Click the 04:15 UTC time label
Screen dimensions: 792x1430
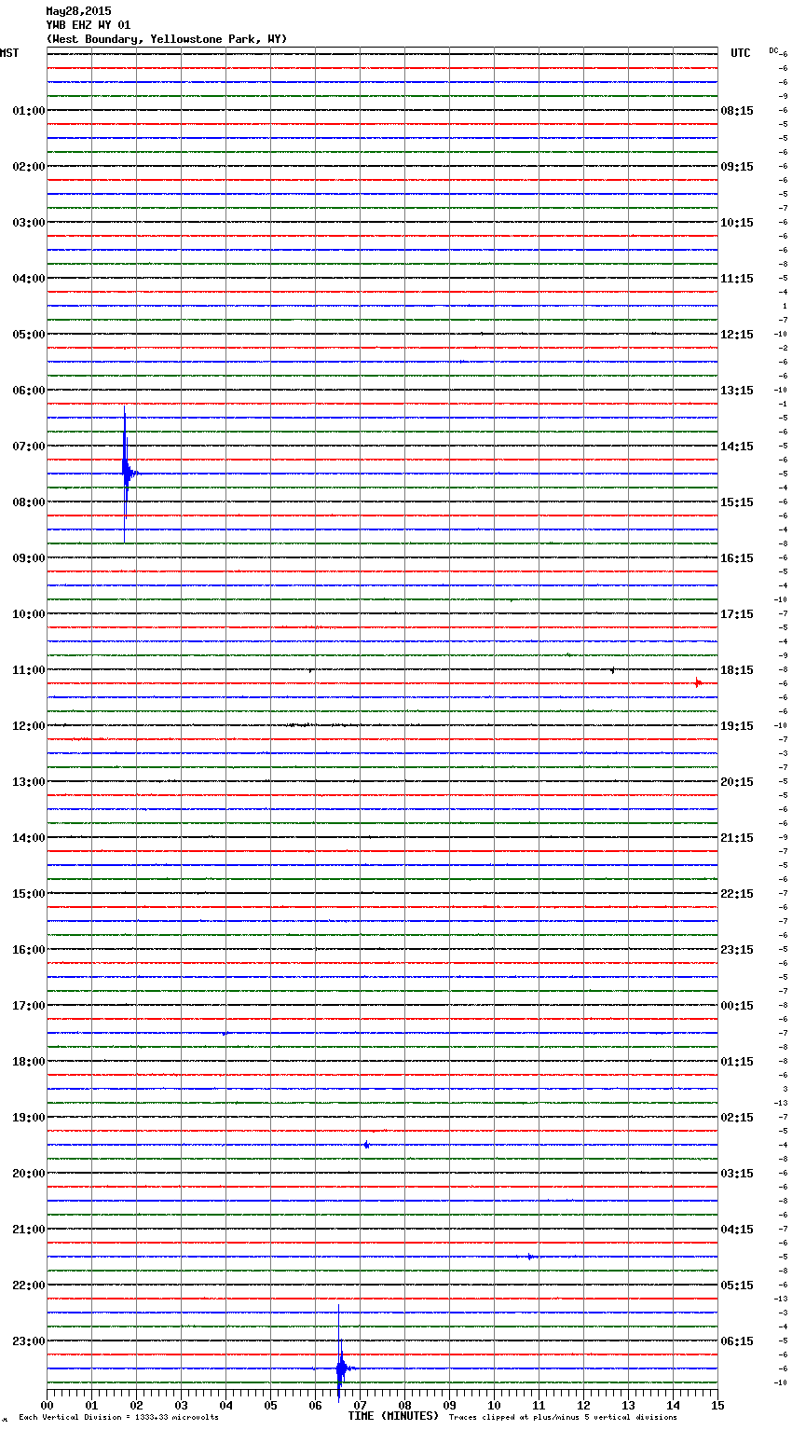coord(737,1230)
